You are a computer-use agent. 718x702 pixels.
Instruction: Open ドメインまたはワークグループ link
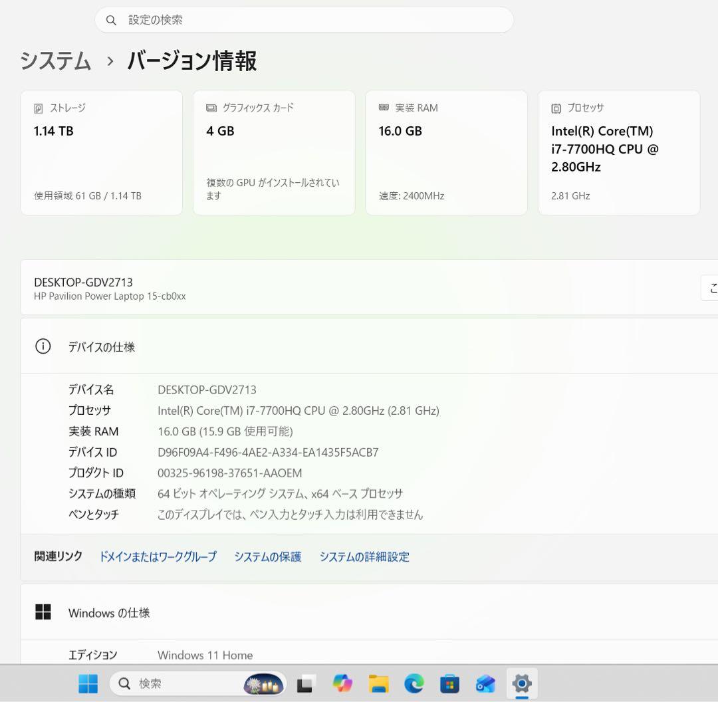pyautogui.click(x=158, y=556)
